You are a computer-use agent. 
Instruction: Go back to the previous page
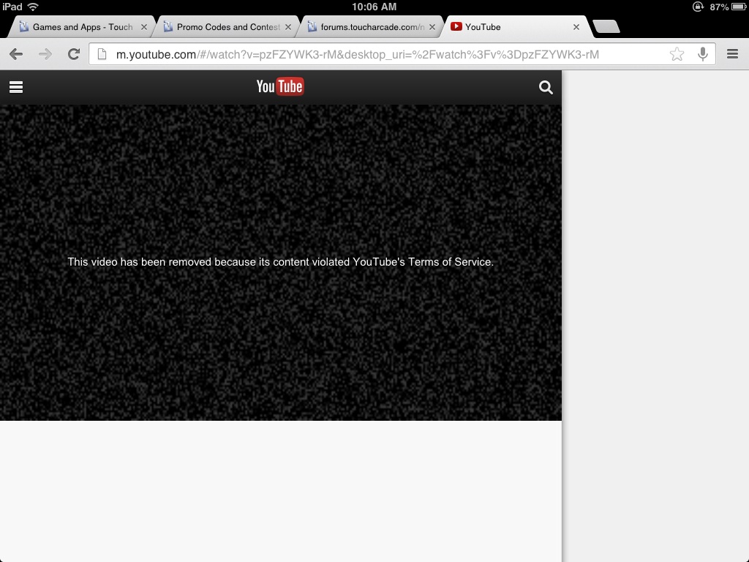pos(16,54)
